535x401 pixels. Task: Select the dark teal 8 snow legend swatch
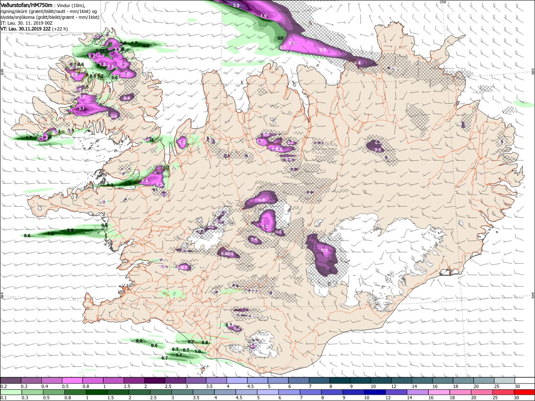340,381
